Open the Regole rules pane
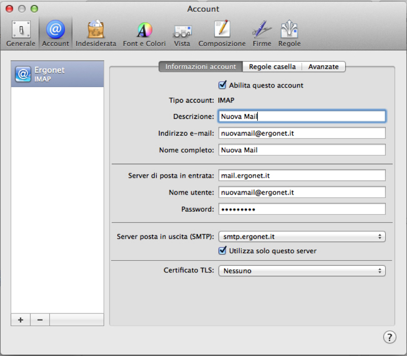This screenshot has width=407, height=356. click(x=289, y=33)
